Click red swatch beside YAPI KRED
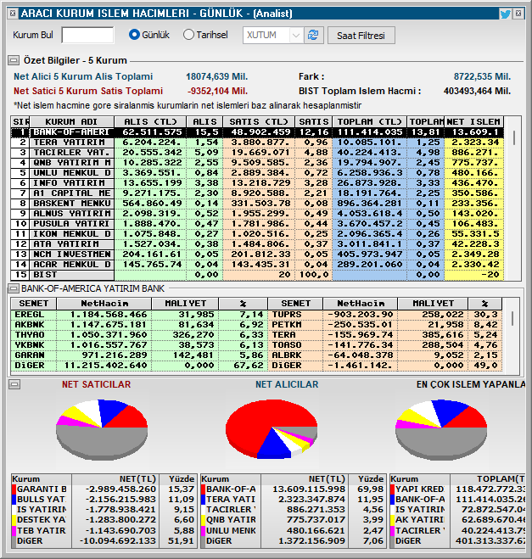The width and height of the screenshot is (532, 559). [393, 489]
